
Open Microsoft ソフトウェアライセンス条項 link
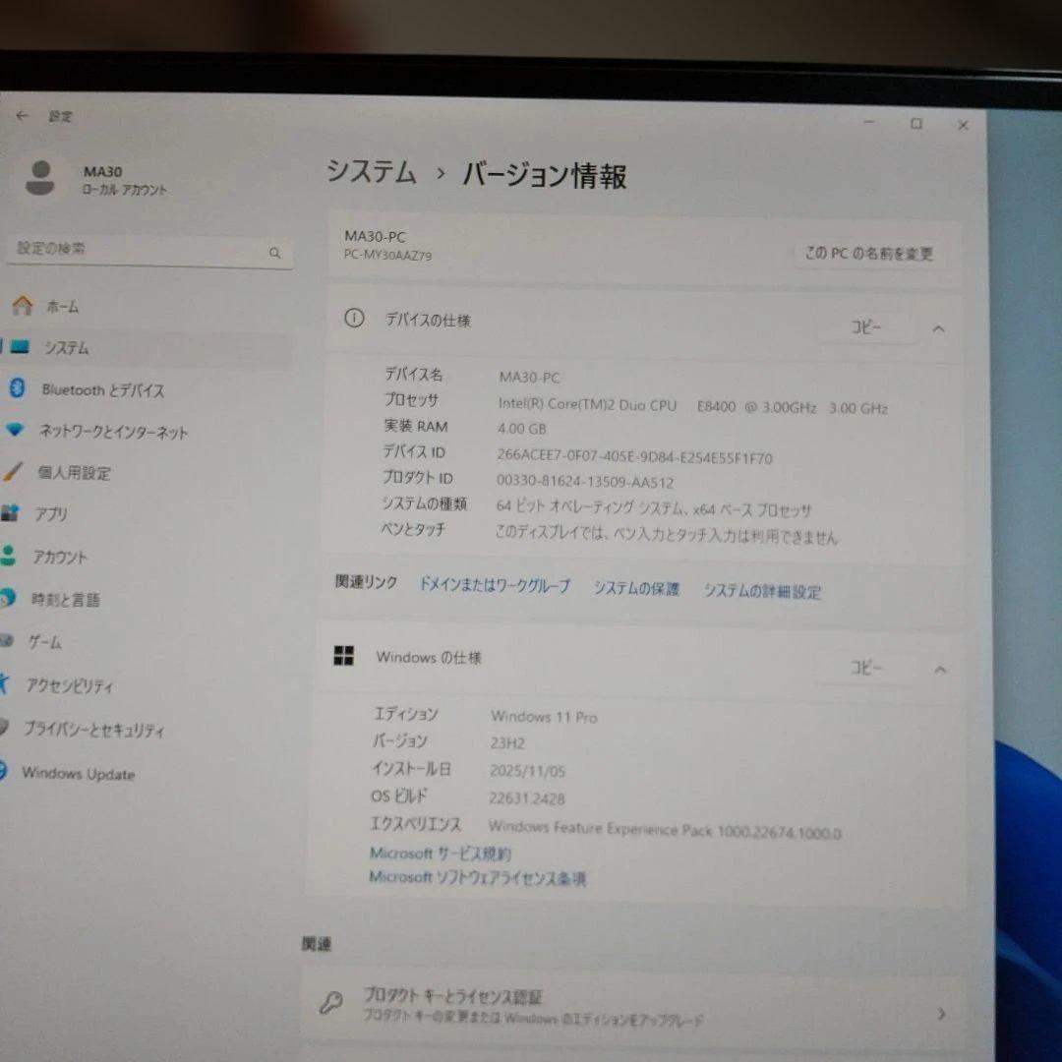coord(478,878)
